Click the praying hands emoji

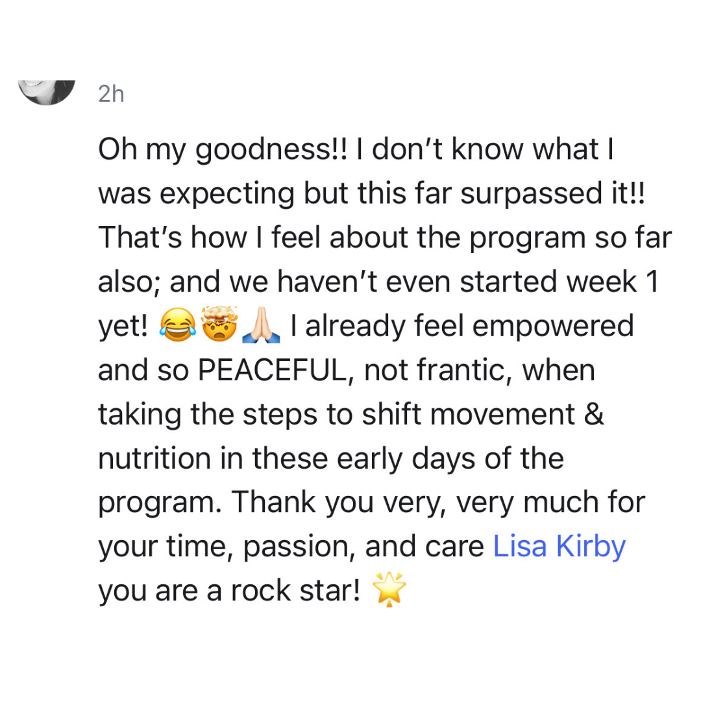(261, 325)
